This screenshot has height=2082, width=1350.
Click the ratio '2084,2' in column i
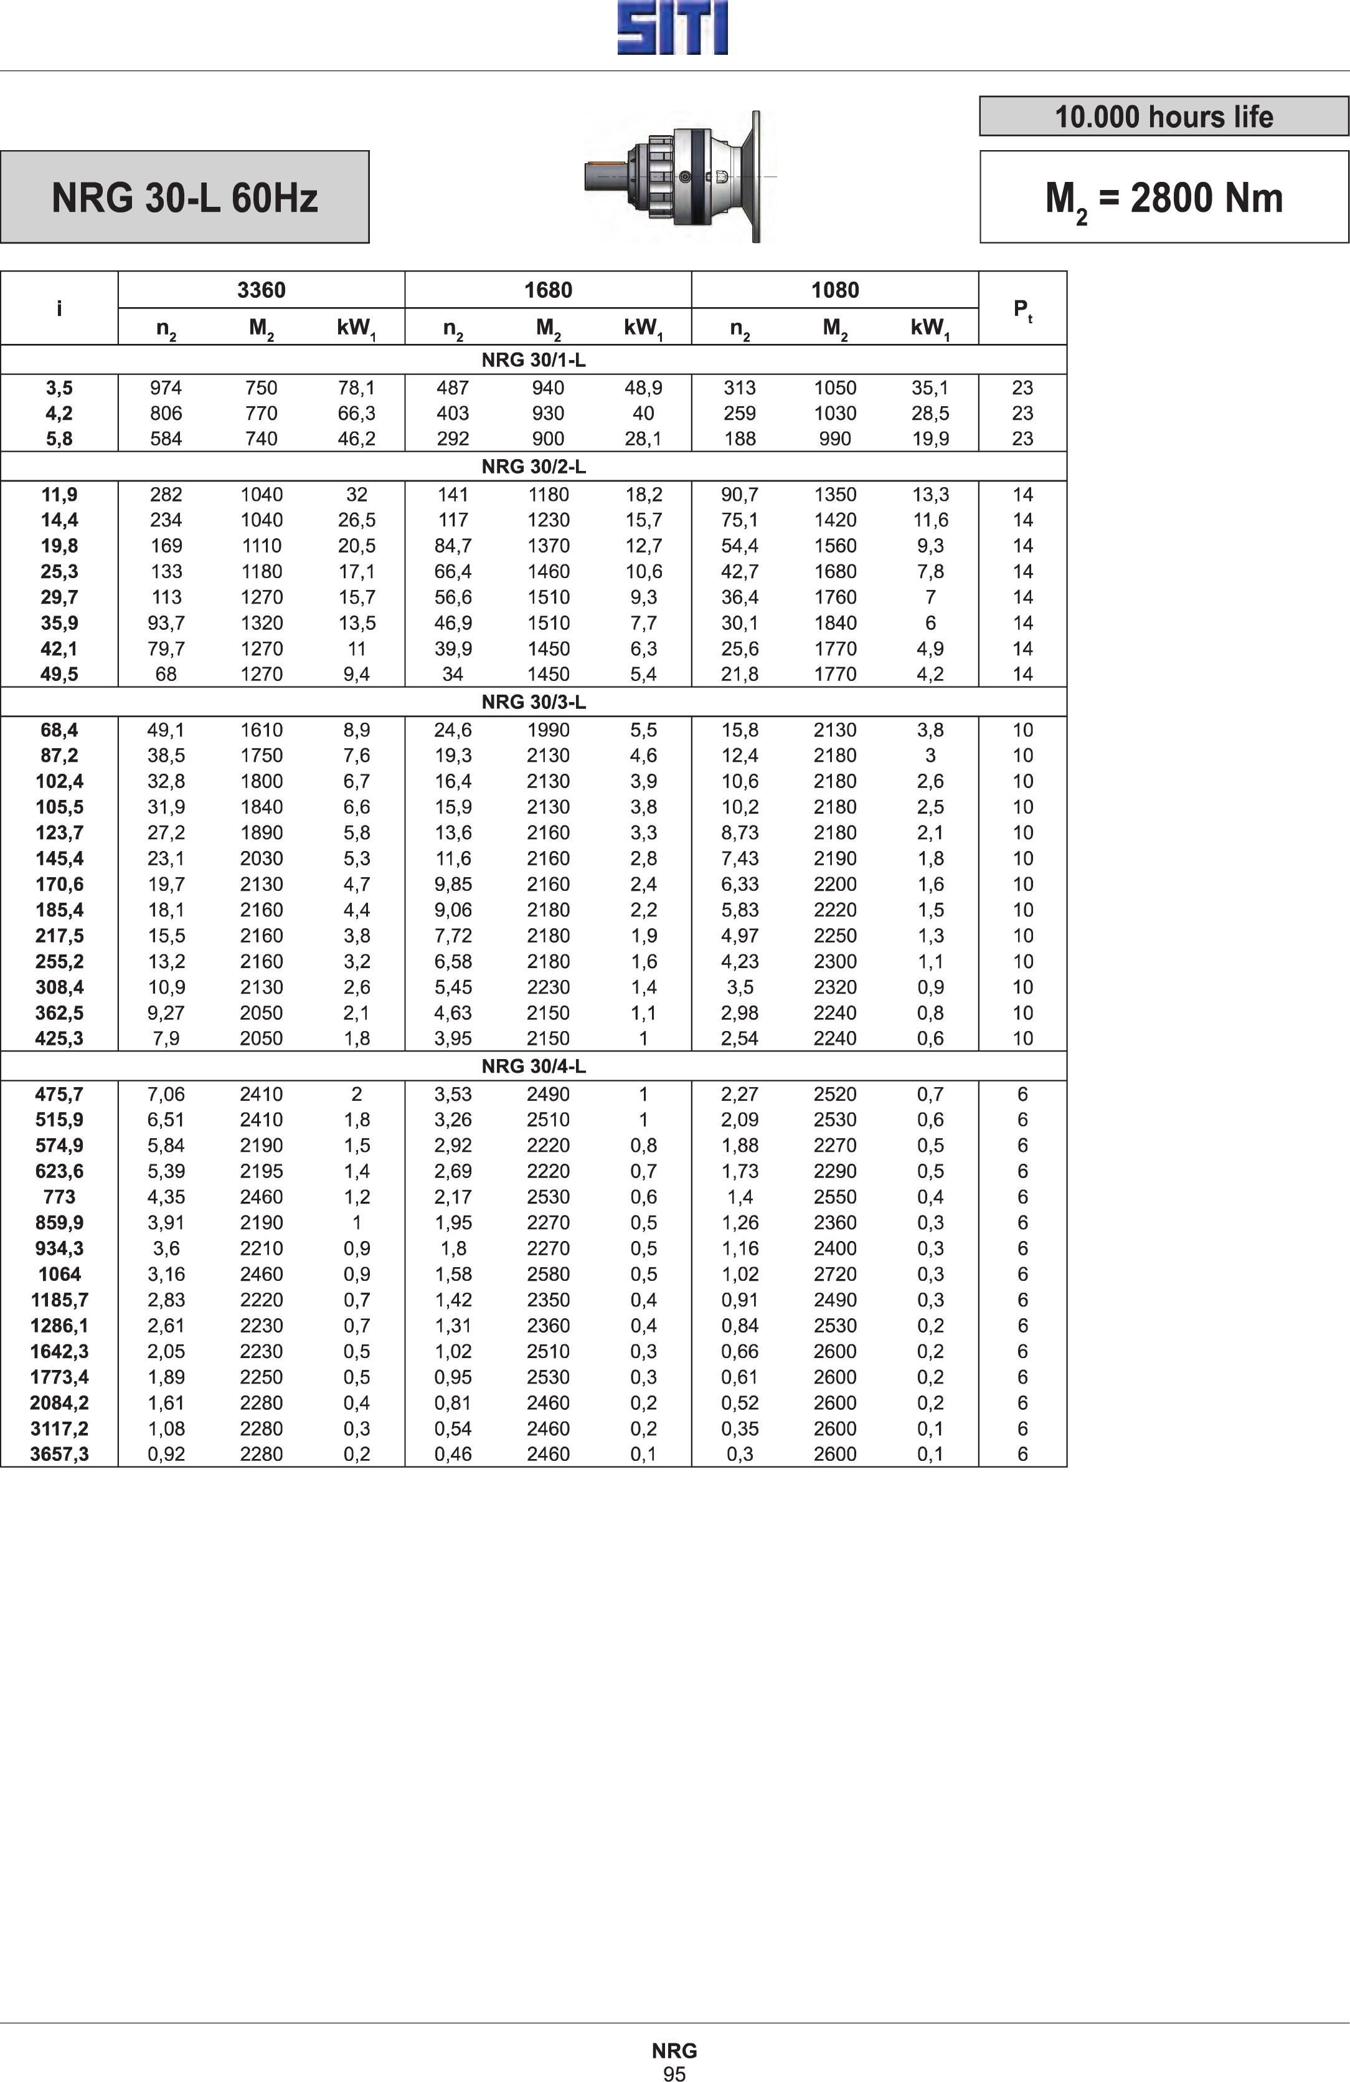[x=59, y=1403]
